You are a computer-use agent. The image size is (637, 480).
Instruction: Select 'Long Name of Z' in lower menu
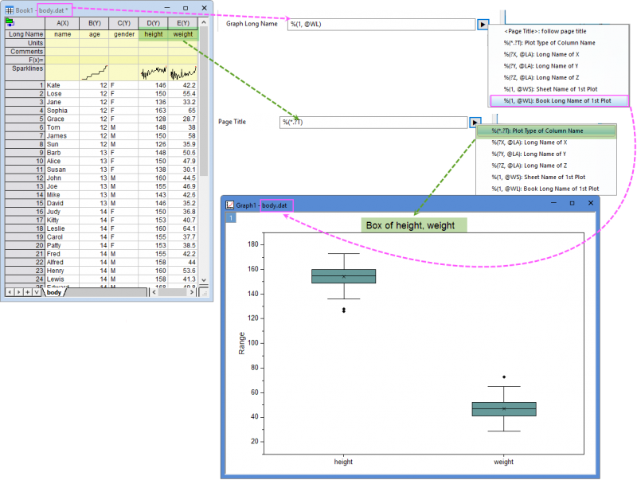[x=530, y=166]
